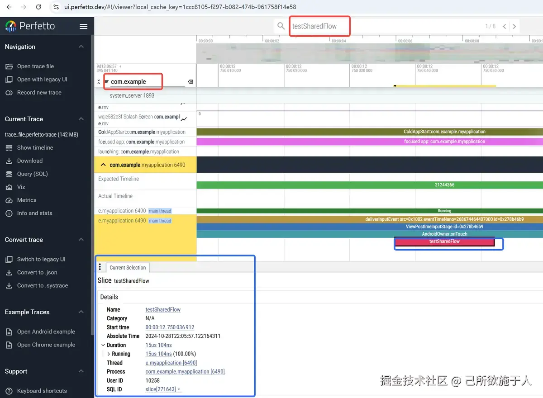543x398 pixels.
Task: Click the running 15us 104ns link
Action: [x=158, y=354]
